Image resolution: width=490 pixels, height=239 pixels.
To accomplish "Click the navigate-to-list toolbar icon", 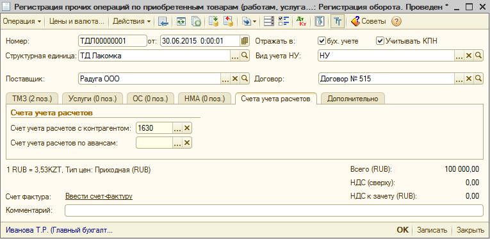I will click(x=163, y=22).
